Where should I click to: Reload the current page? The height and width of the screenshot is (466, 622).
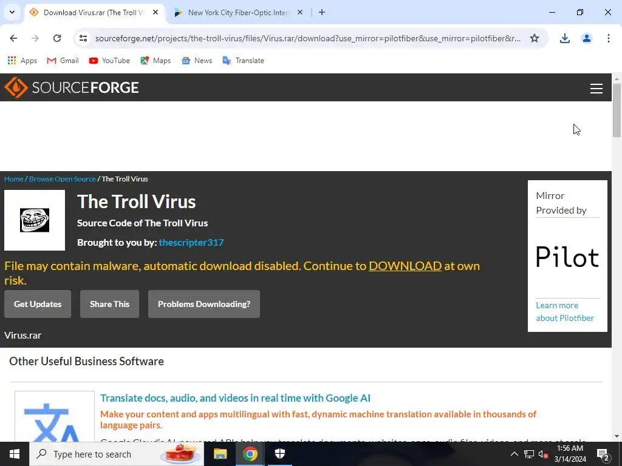click(x=57, y=38)
